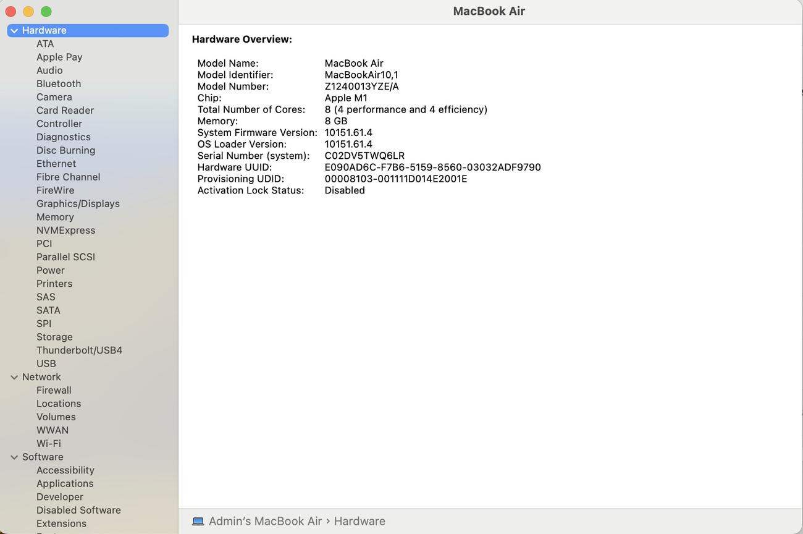View Graphics/Displays information
The image size is (803, 534).
[78, 203]
